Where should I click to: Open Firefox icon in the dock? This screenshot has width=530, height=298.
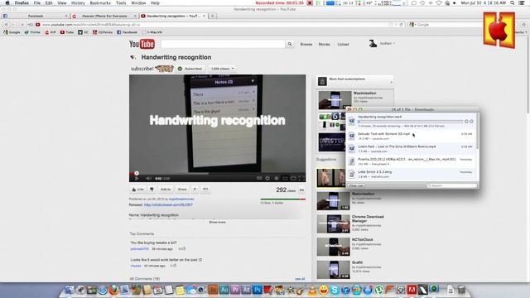pos(114,290)
